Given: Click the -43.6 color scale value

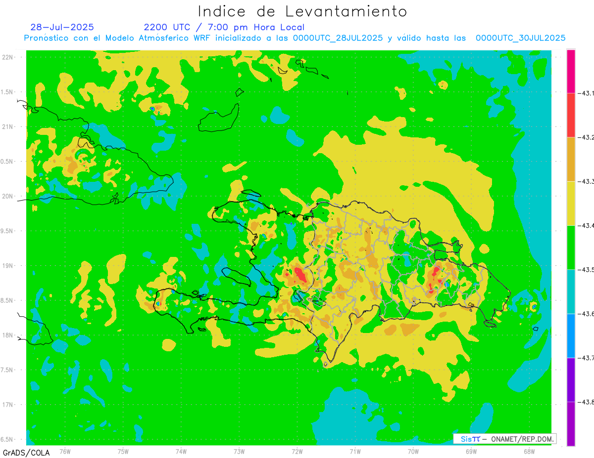Looking at the screenshot, I should pos(587,314).
